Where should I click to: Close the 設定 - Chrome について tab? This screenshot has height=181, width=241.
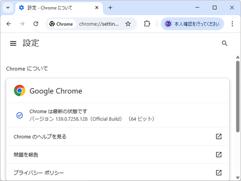[97, 8]
